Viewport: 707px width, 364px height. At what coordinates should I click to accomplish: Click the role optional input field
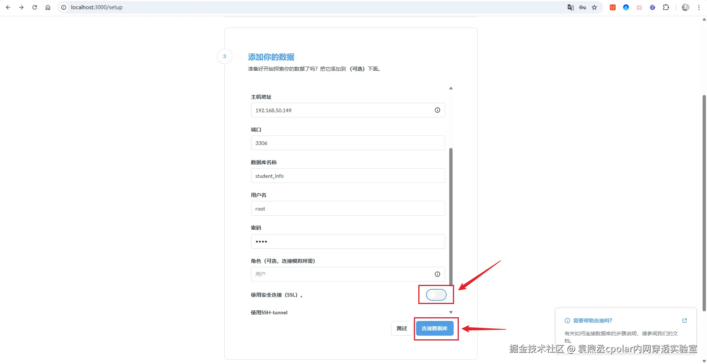[x=348, y=274]
